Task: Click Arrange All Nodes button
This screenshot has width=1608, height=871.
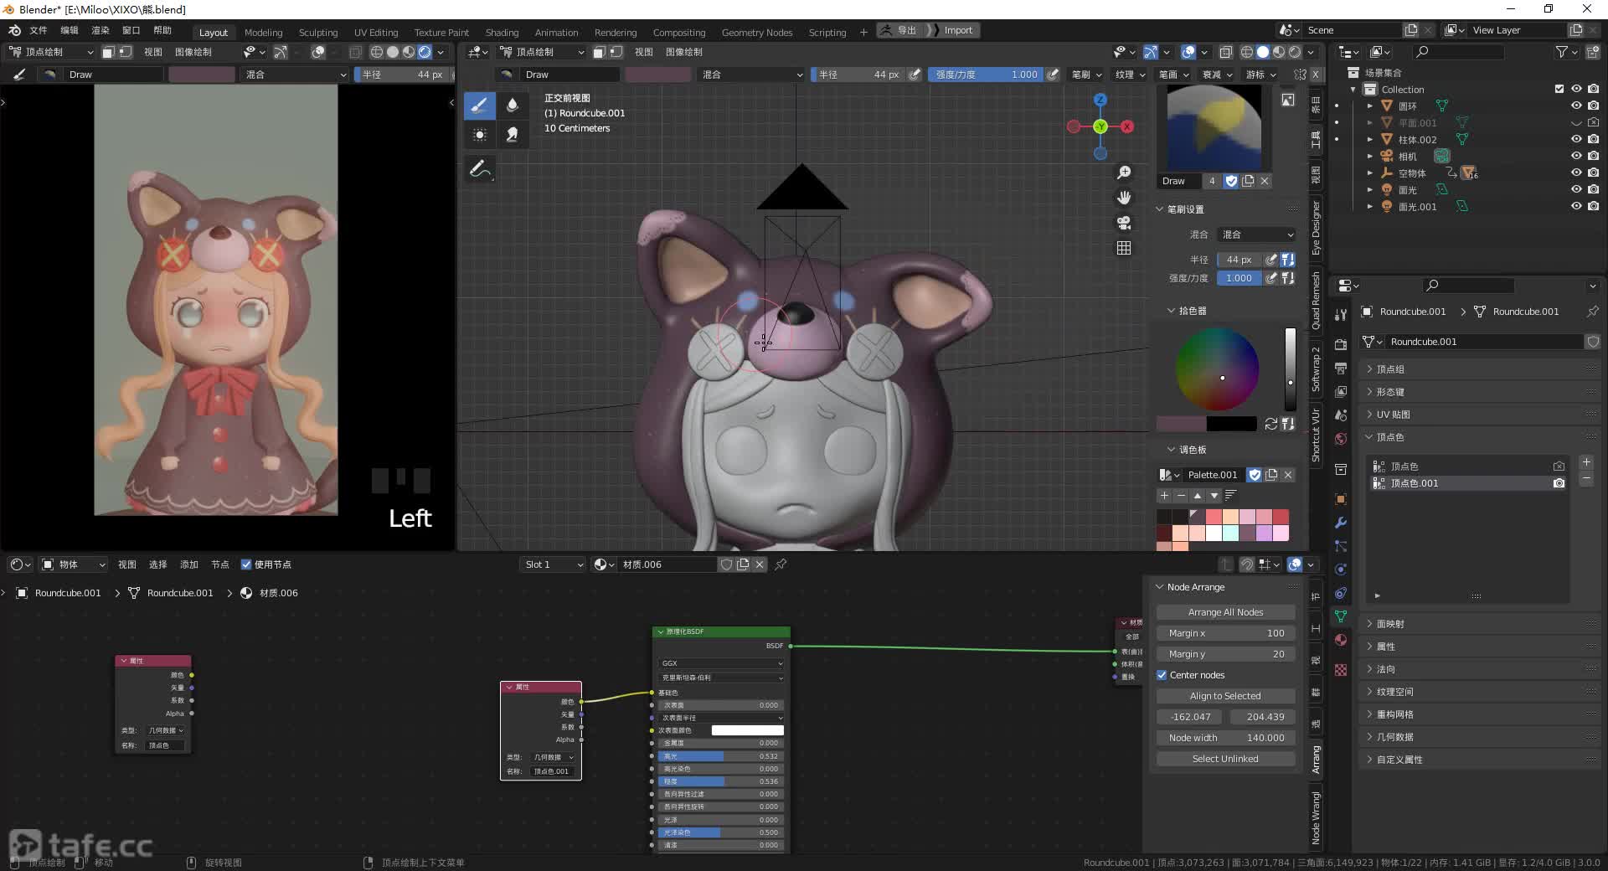Action: pos(1225,612)
